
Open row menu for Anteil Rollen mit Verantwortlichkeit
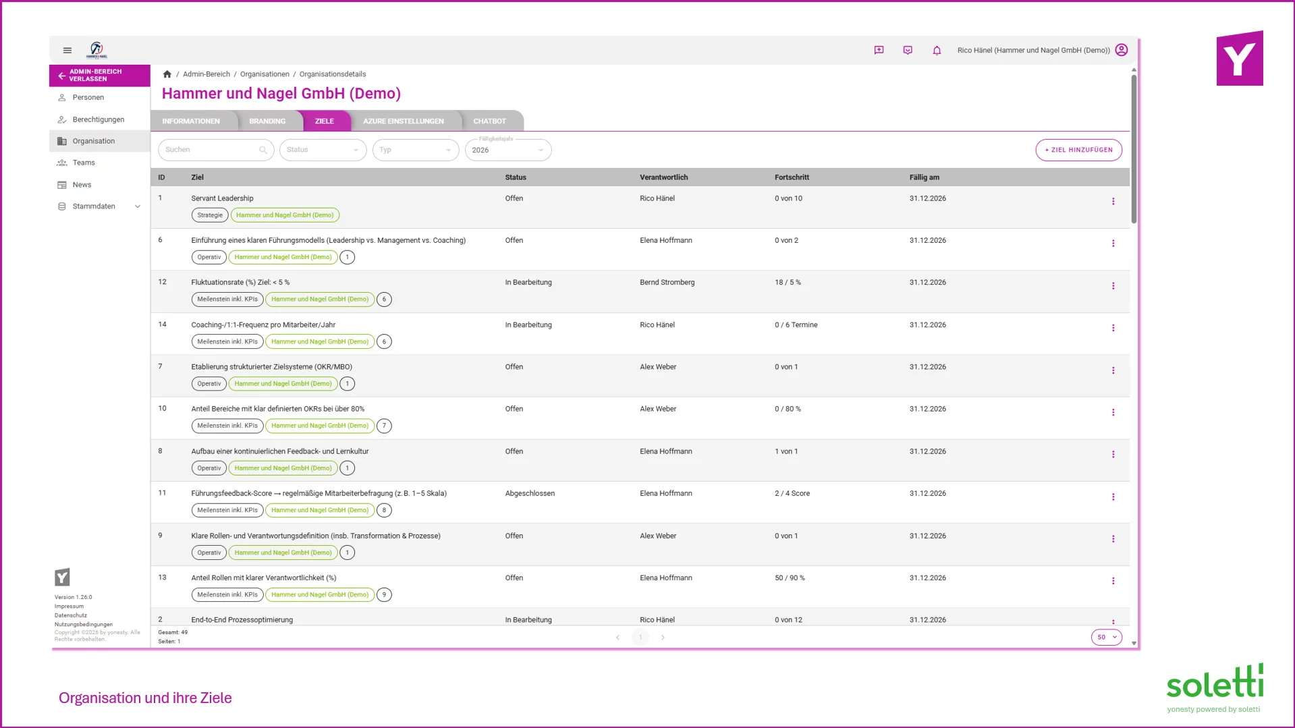[x=1113, y=581]
